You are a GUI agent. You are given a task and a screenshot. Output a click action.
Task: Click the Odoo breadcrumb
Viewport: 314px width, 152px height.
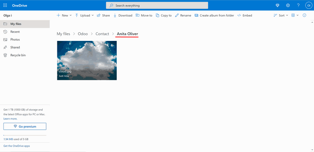point(83,34)
